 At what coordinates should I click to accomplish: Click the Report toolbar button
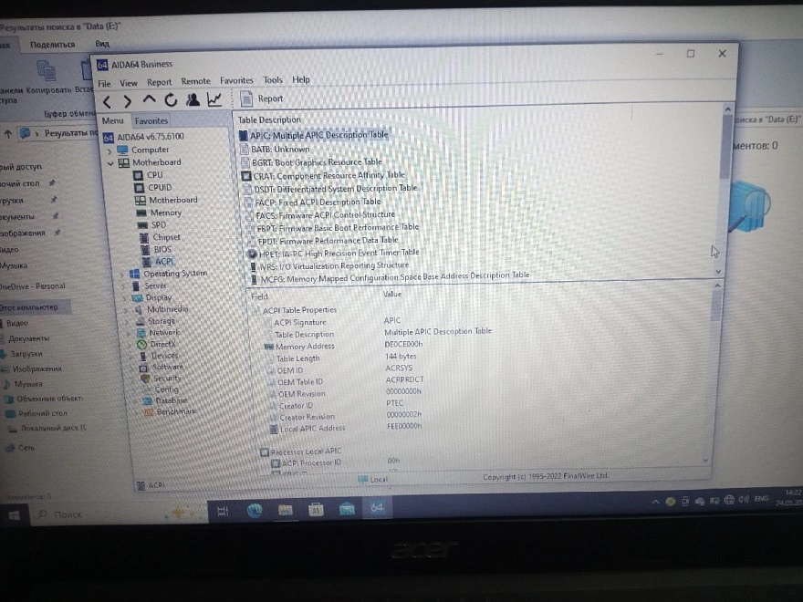click(262, 99)
